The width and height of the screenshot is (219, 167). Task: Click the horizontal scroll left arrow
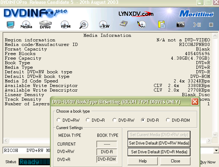[x=6, y=140]
